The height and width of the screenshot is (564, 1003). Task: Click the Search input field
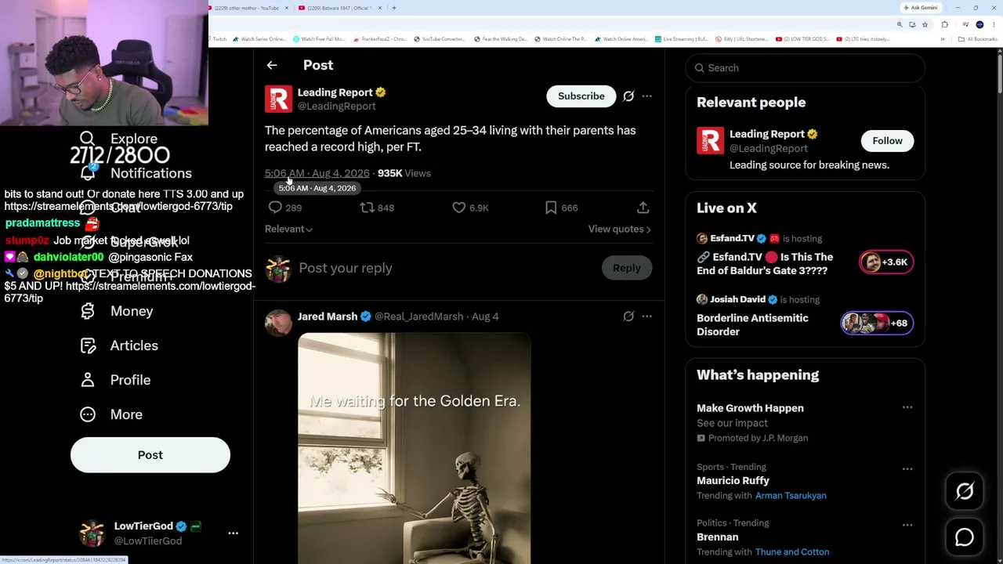(806, 68)
